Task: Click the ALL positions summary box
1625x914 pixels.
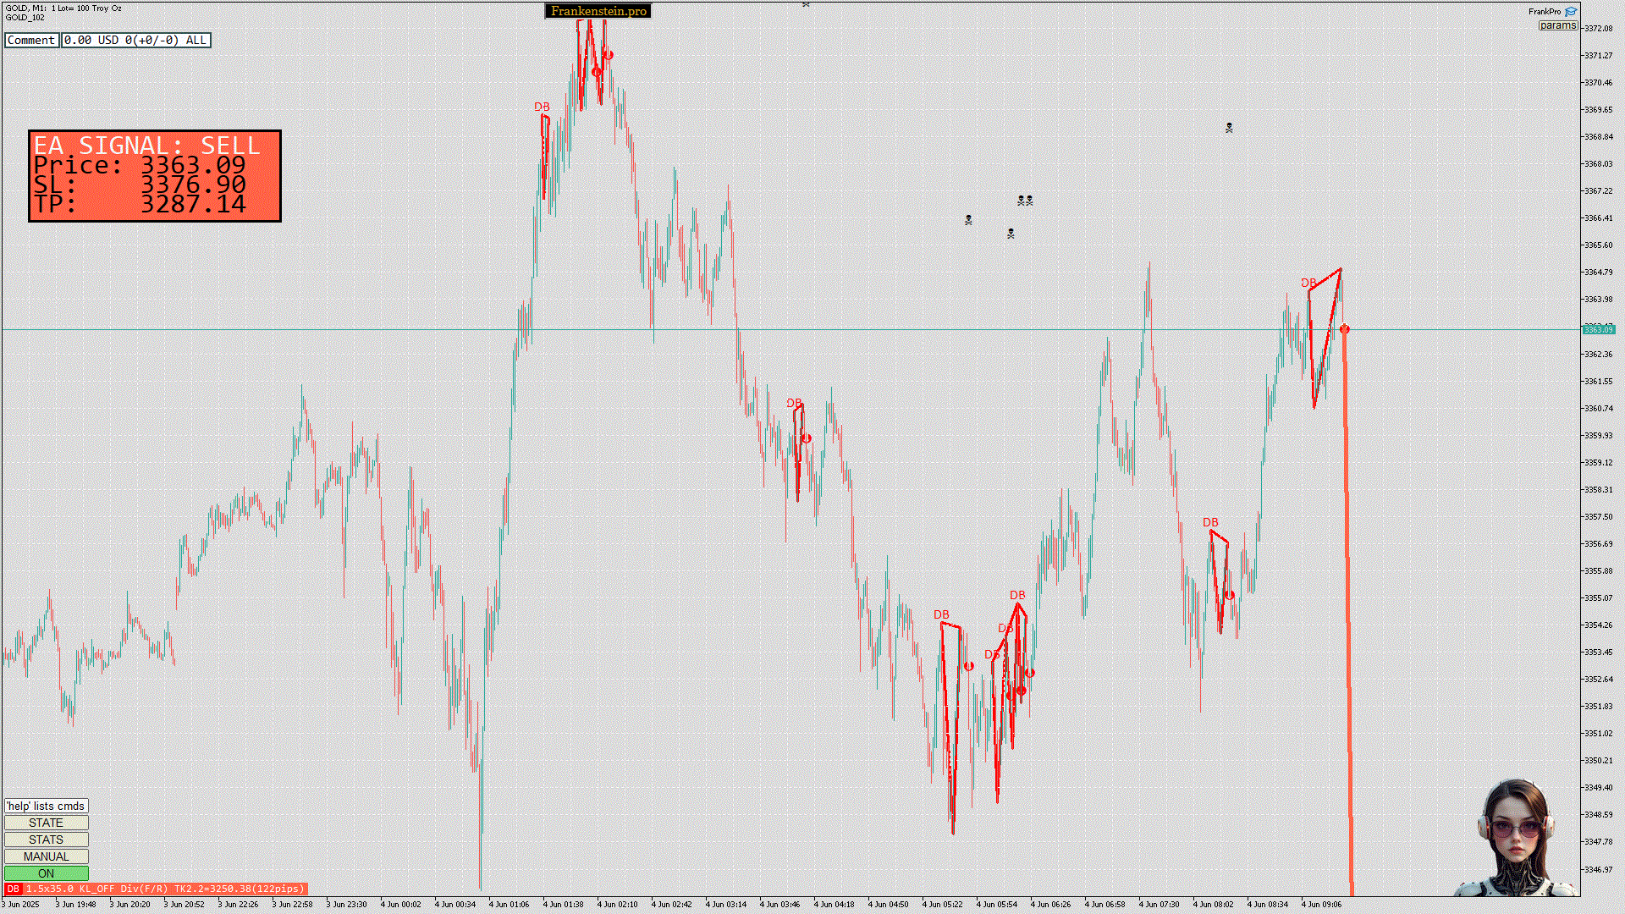Action: click(135, 40)
